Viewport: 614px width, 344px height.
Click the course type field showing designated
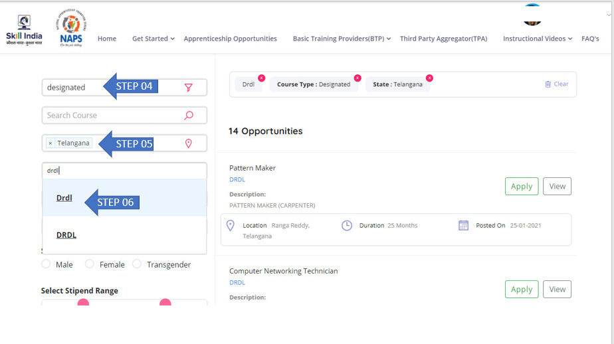click(x=124, y=87)
